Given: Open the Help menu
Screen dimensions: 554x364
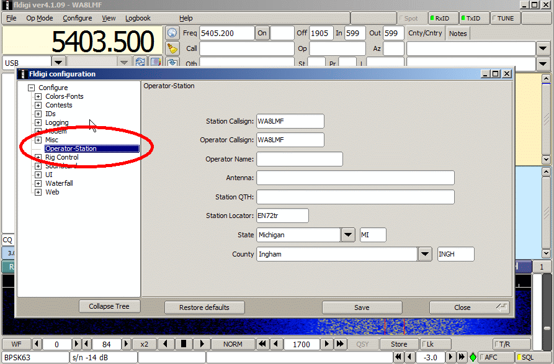Looking at the screenshot, I should point(186,18).
